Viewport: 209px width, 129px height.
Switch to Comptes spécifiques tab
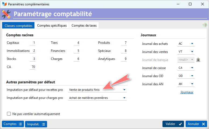tap(52, 26)
